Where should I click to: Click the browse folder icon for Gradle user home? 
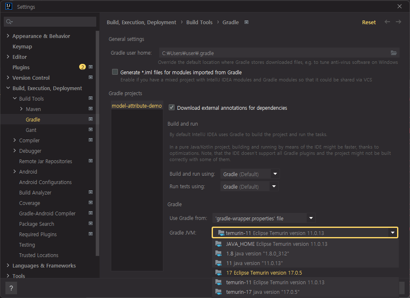[x=393, y=53]
